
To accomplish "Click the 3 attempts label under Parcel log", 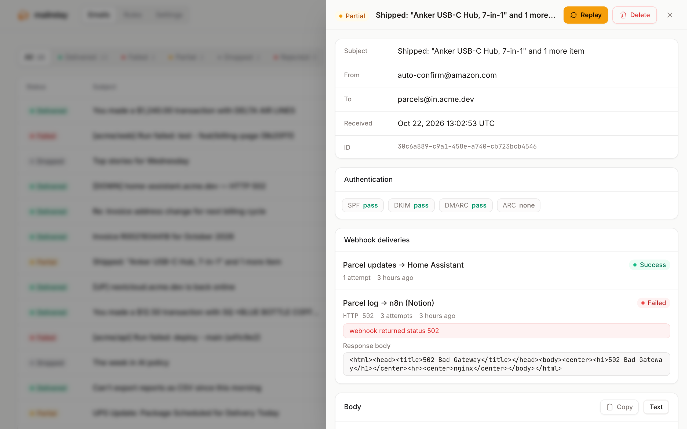I will (396, 316).
